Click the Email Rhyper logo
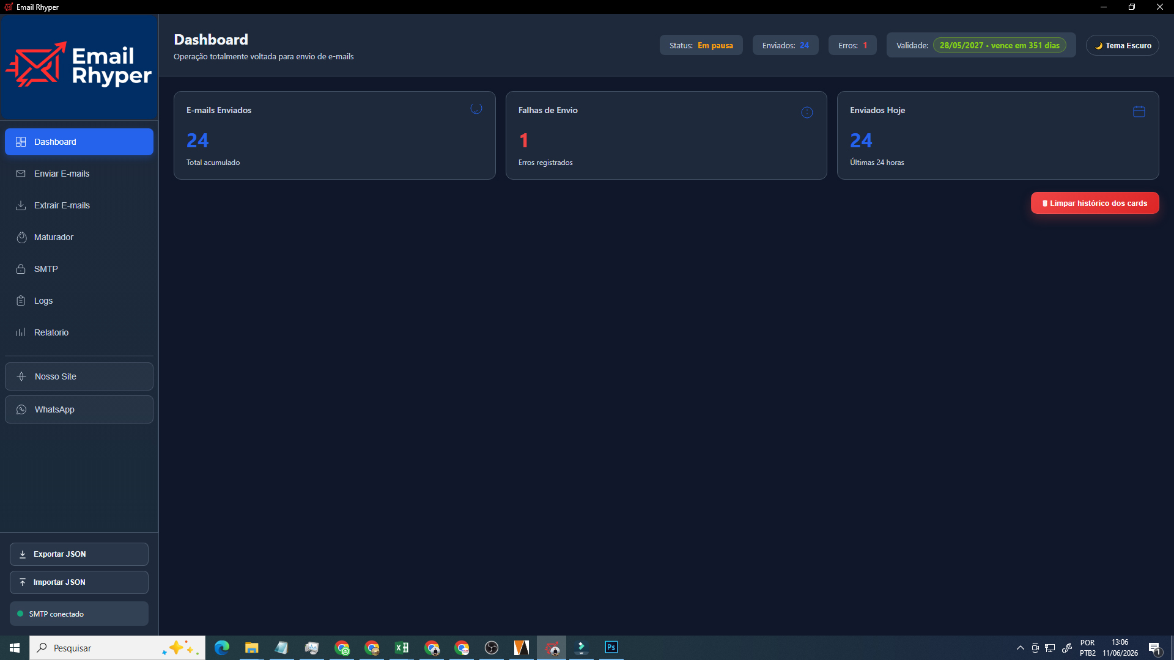Screen dimensions: 1174x660 (79, 66)
